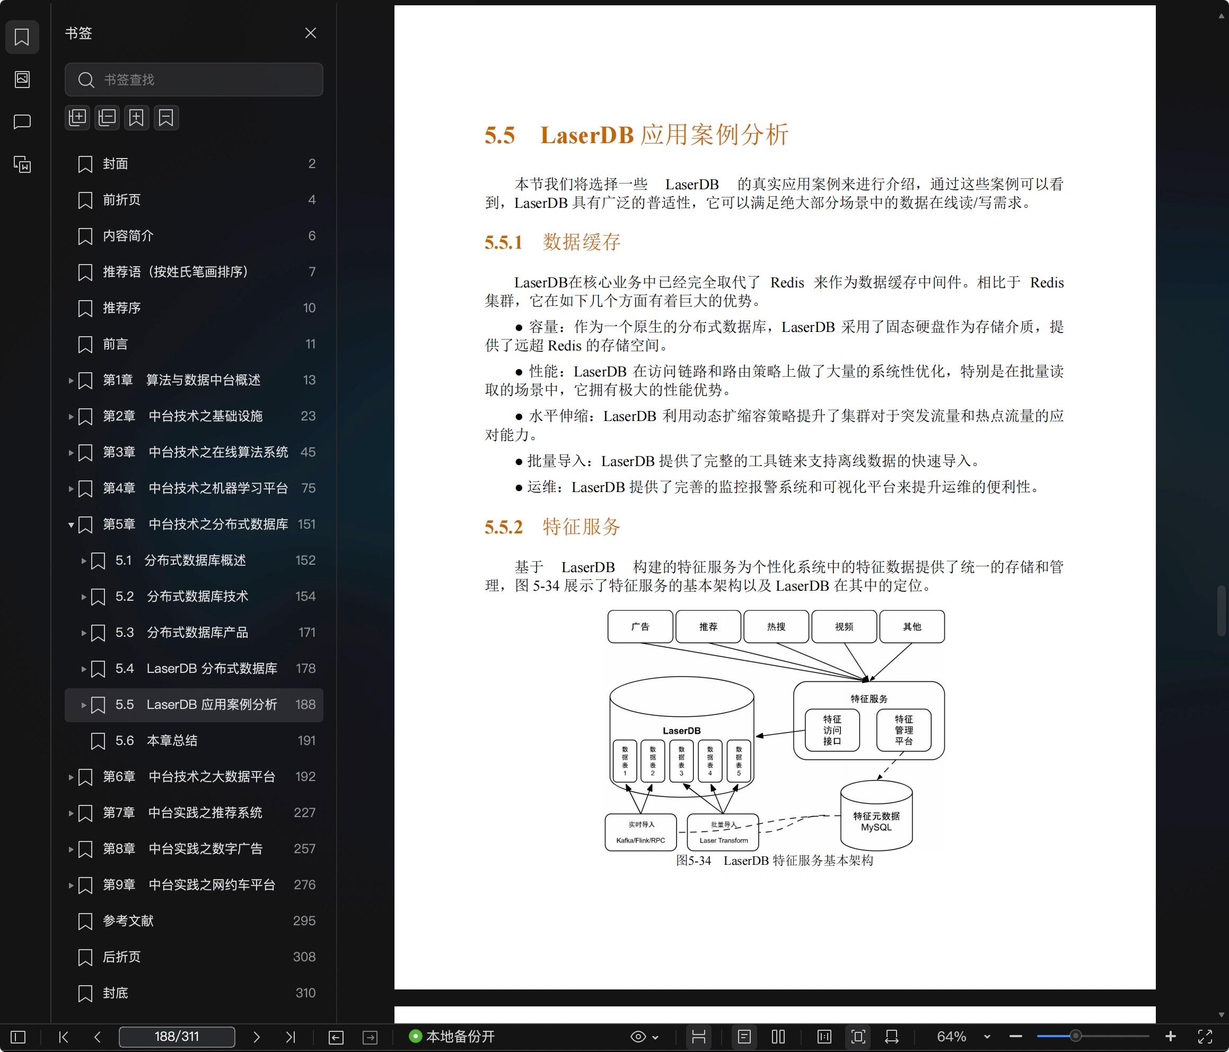Add a new bookmark icon

coord(136,118)
